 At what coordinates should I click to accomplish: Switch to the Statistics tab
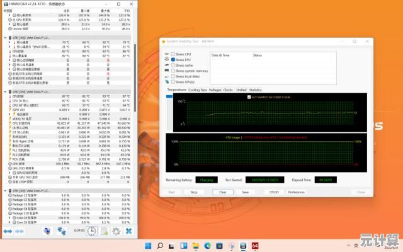pos(255,89)
